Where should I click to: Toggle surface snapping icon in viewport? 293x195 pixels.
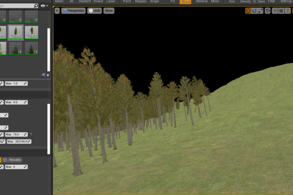[275, 11]
